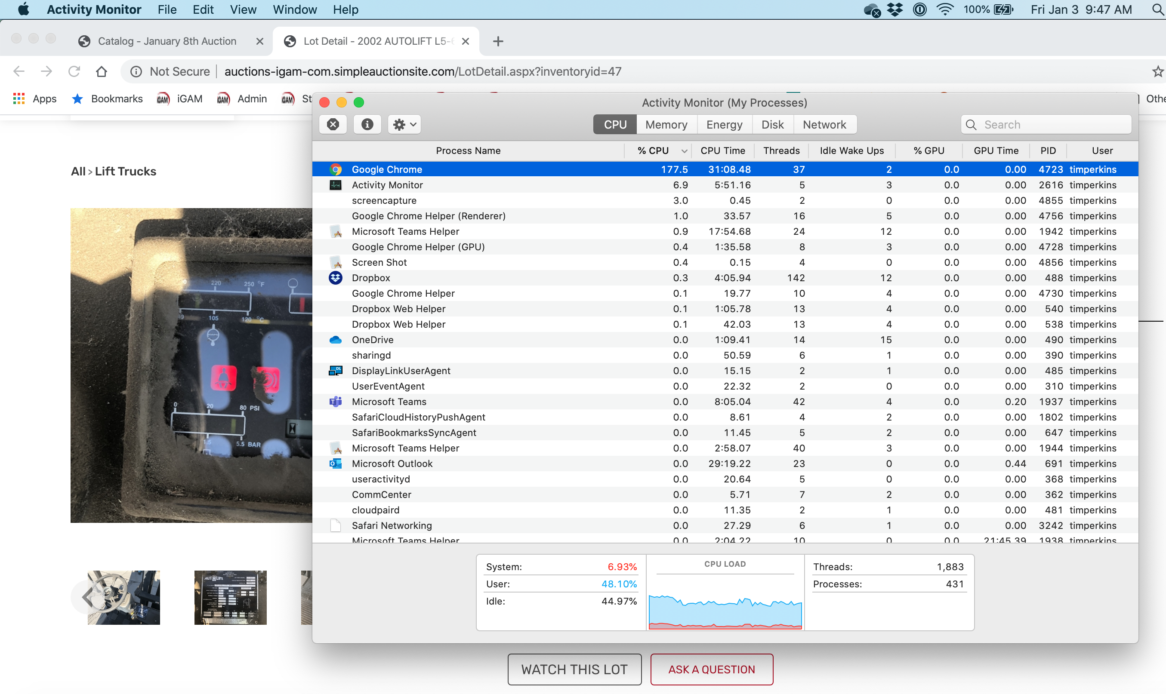The height and width of the screenshot is (694, 1166).
Task: Click the Microsoft Teams process icon
Action: (336, 401)
